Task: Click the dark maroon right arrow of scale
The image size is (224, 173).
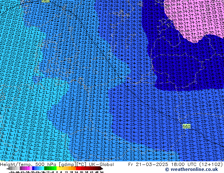Action: click(x=101, y=169)
